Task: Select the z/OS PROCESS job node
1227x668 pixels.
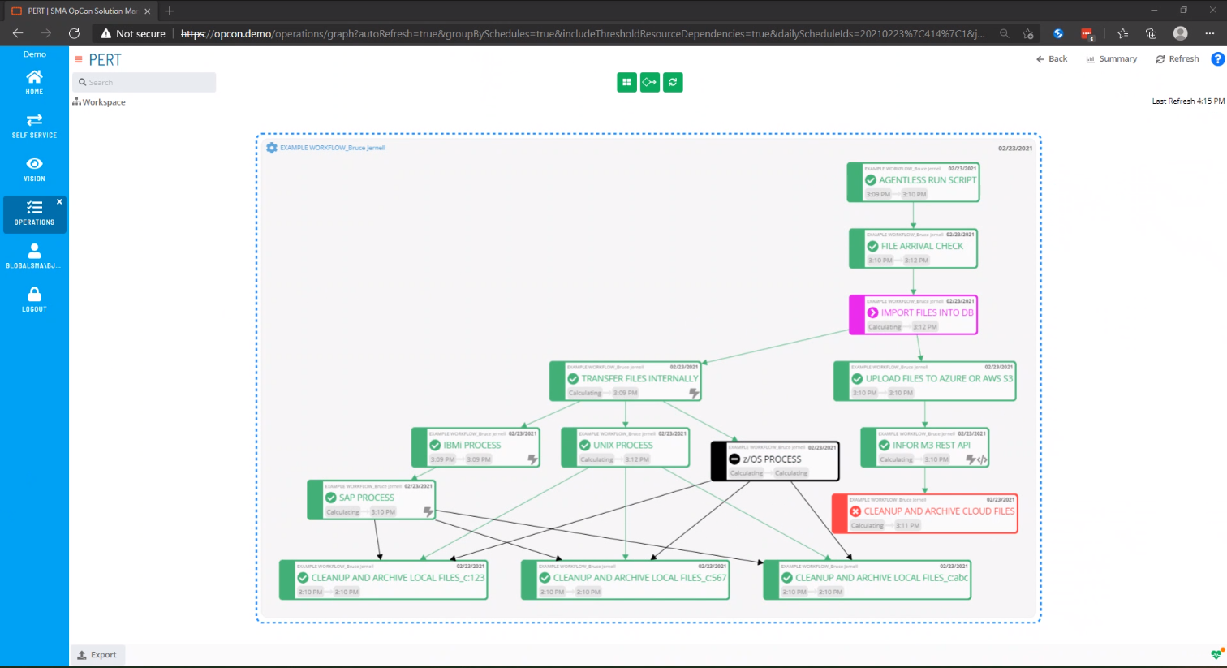Action: click(x=775, y=461)
